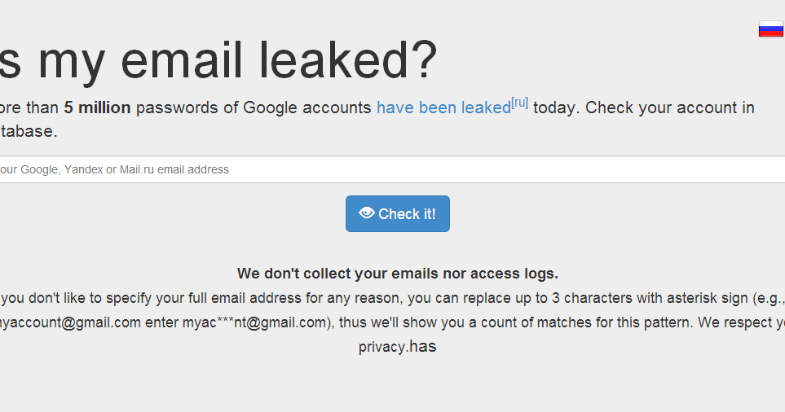This screenshot has width=785, height=412.
Task: Click the eye icon on Check it button
Action: pyautogui.click(x=367, y=213)
